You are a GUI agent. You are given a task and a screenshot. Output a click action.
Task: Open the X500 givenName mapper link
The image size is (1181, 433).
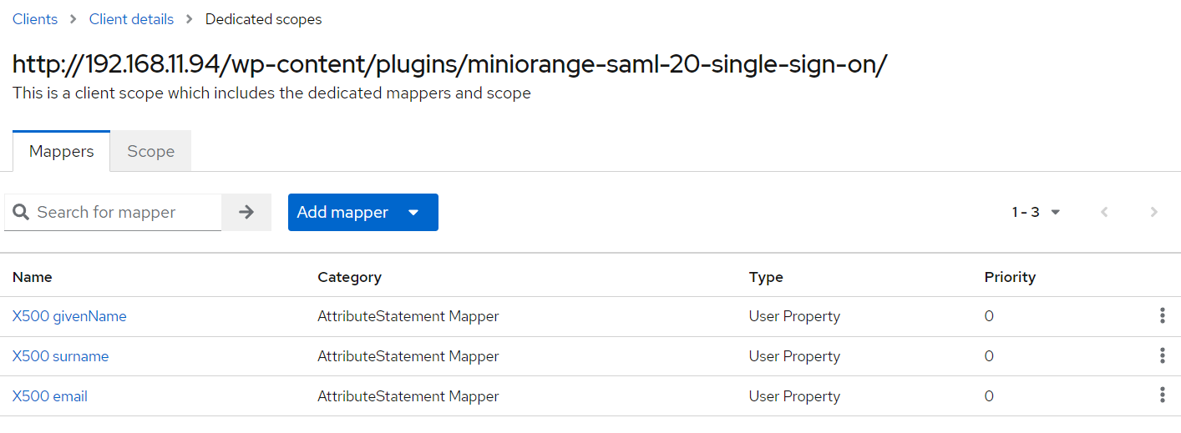point(69,316)
